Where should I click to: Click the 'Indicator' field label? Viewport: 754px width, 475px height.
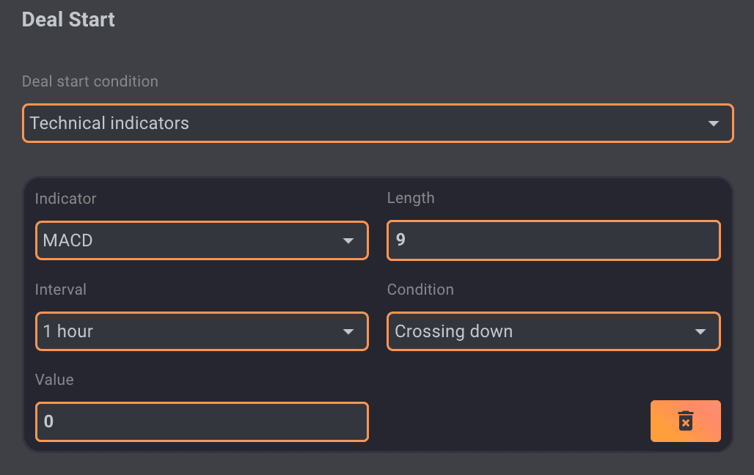pos(65,199)
